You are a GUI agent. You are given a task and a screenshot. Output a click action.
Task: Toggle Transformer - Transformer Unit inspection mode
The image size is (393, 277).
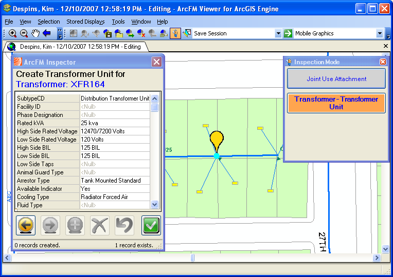(x=336, y=103)
